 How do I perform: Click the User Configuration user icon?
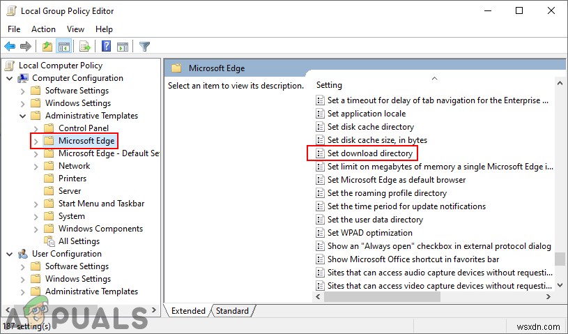point(23,254)
